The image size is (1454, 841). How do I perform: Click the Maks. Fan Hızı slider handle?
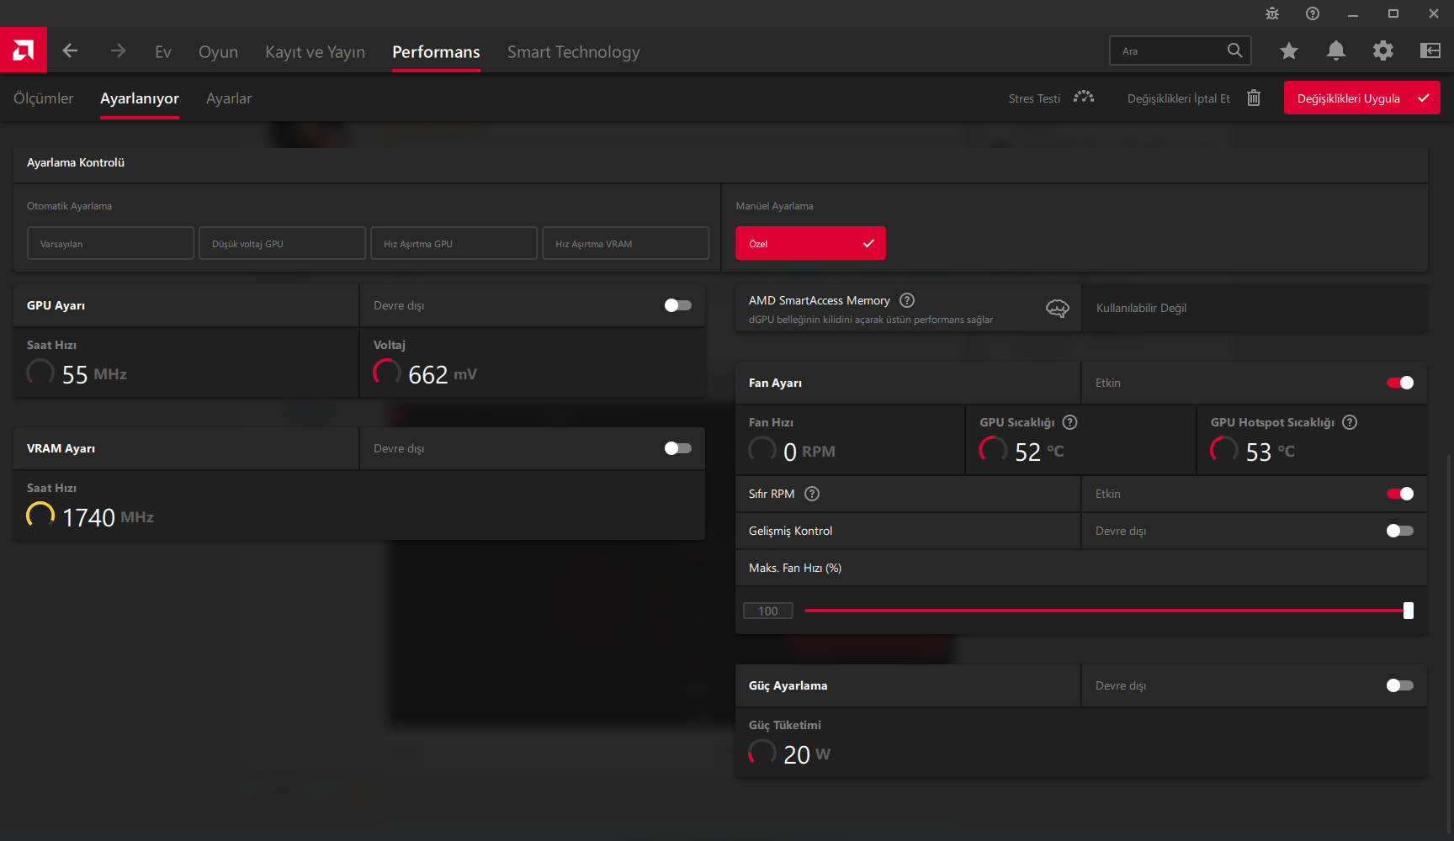1409,611
